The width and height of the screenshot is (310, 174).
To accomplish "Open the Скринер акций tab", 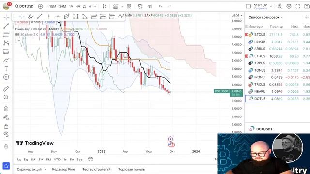I will [x=29, y=169].
